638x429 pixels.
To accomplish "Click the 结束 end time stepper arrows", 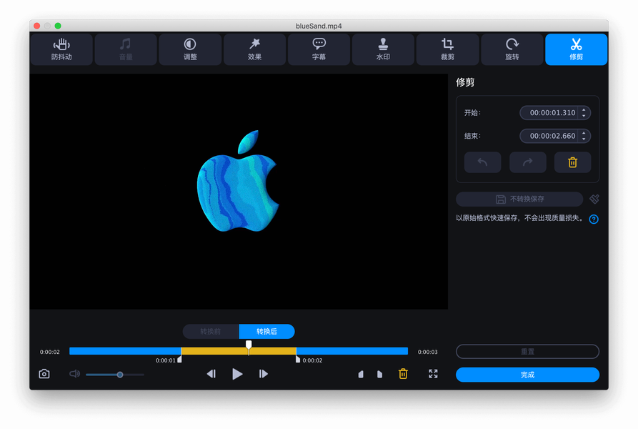I will pyautogui.click(x=584, y=136).
